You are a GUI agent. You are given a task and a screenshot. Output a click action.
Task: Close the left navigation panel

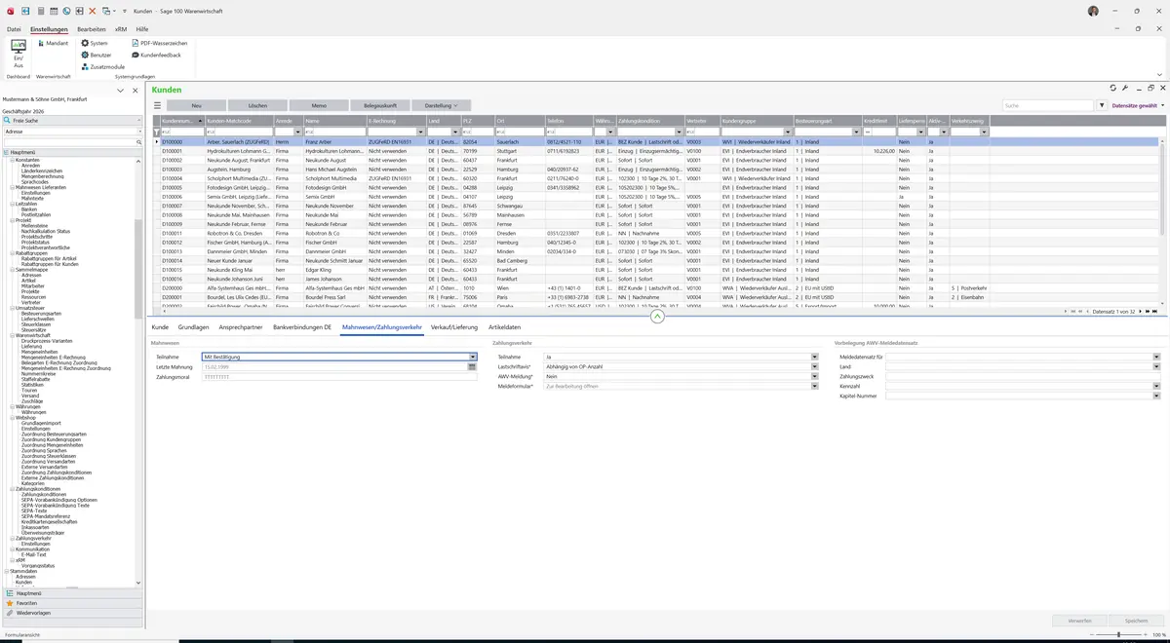coord(135,90)
